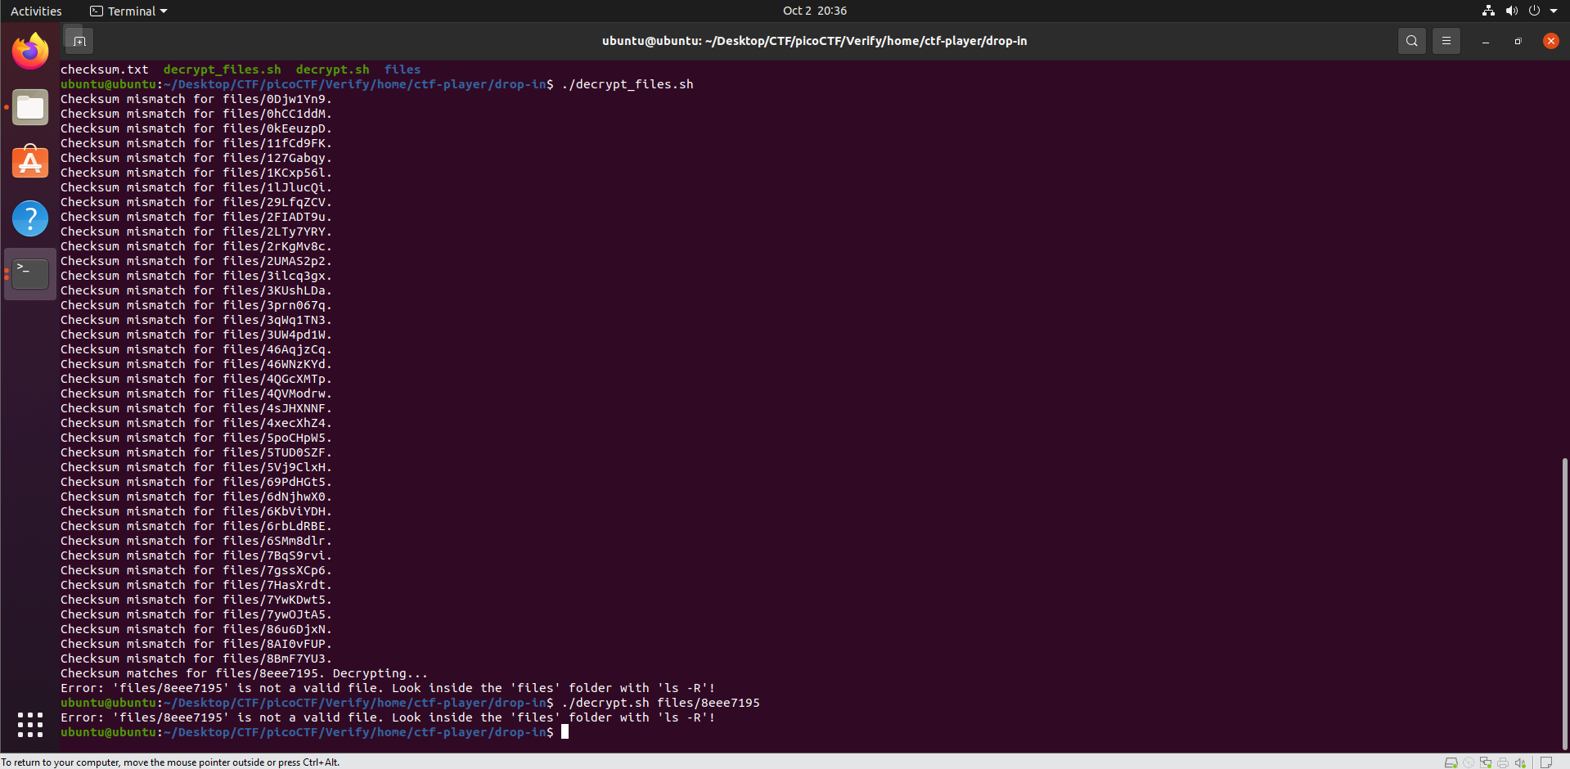The width and height of the screenshot is (1570, 769).
Task: Toggle the VMware sound device connection
Action: click(x=1520, y=762)
